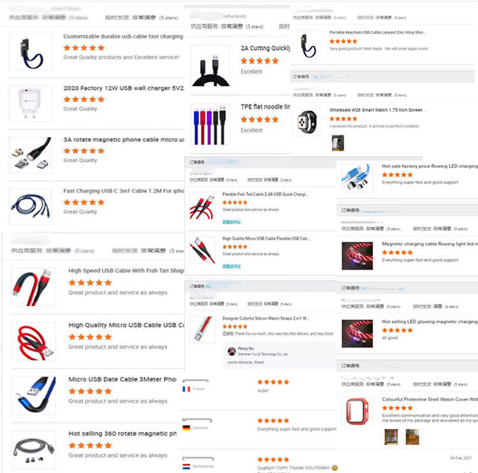
Task: Open the Flexible Fish Tail Cable product link
Action: pyautogui.click(x=265, y=194)
